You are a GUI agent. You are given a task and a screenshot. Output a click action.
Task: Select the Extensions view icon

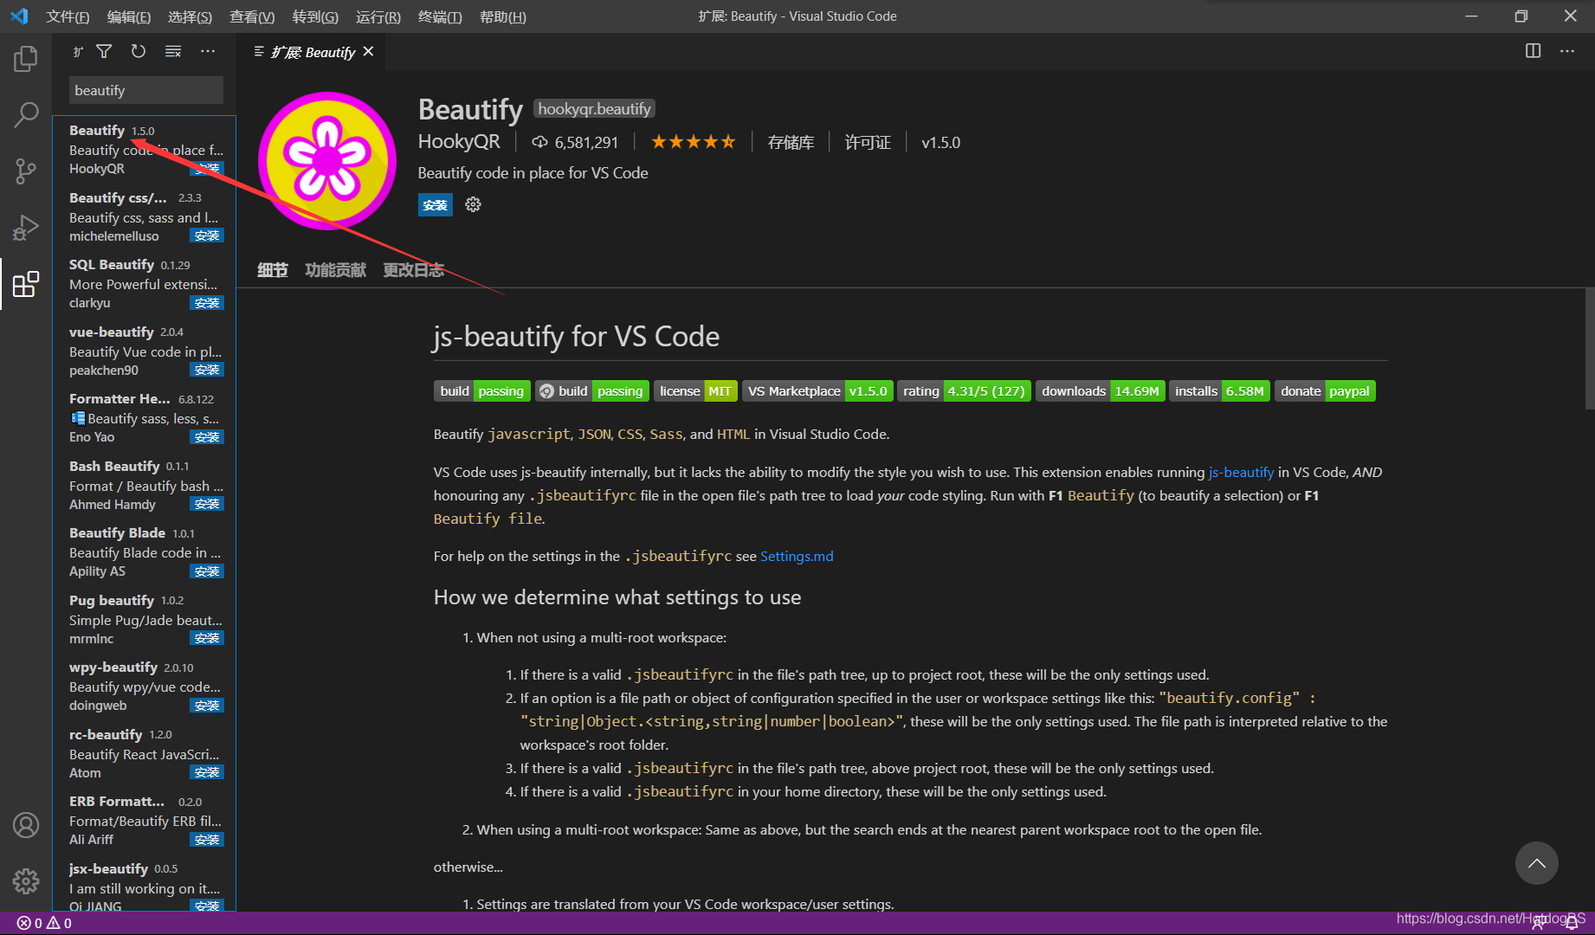coord(26,283)
